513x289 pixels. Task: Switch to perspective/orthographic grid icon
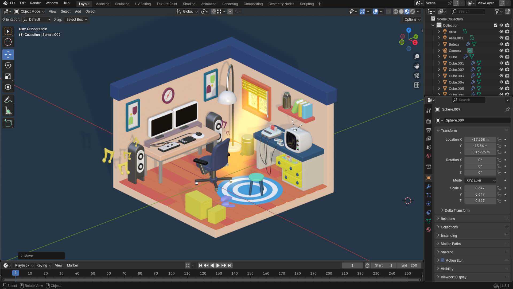417,85
